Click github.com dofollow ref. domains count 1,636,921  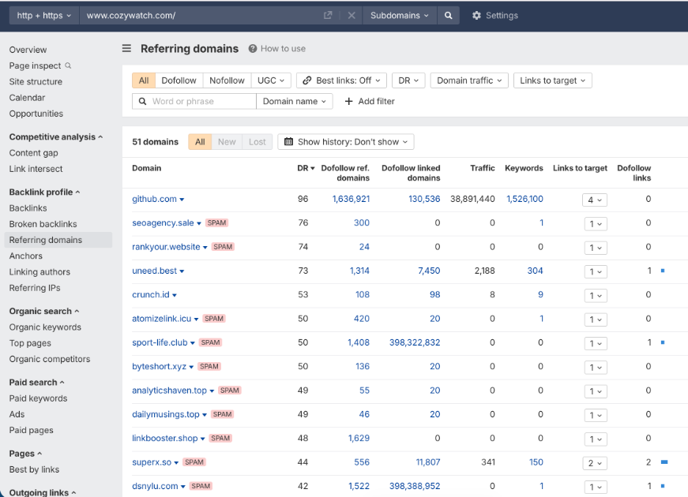(x=351, y=199)
